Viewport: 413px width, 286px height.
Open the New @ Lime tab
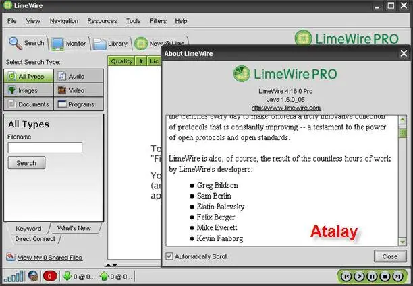tap(159, 44)
